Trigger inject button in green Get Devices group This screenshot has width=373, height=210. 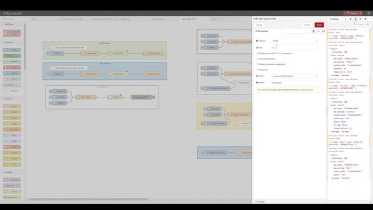tap(48, 53)
